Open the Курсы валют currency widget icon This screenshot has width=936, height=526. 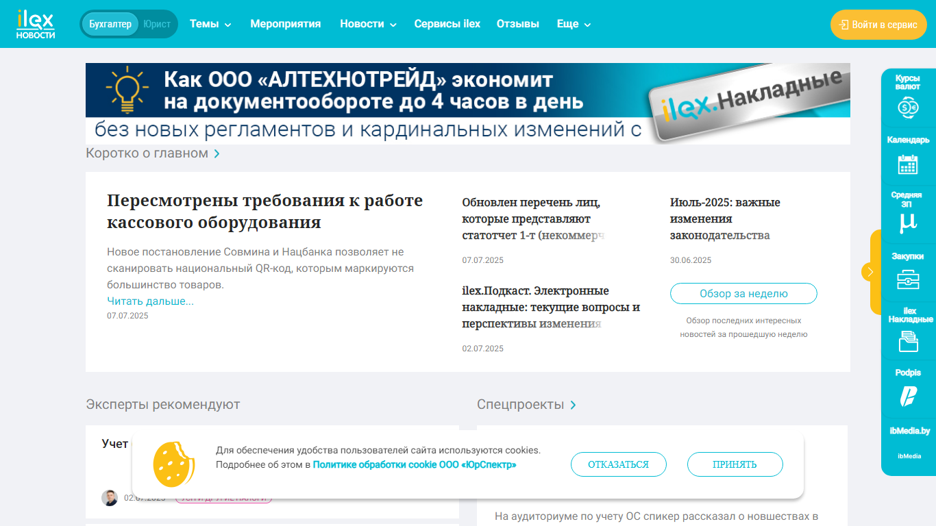tap(908, 107)
